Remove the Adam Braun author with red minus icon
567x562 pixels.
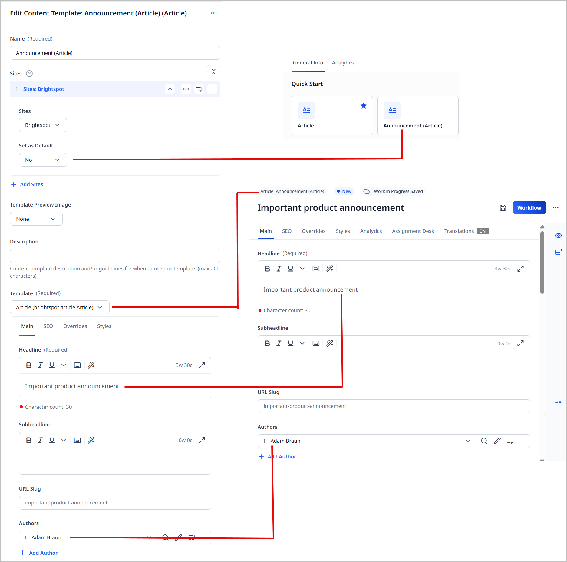523,441
